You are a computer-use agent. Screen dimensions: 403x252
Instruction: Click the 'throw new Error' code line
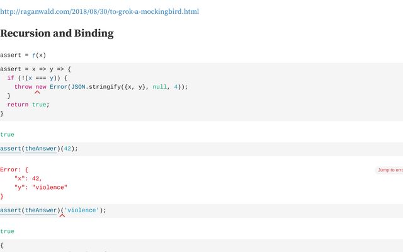point(101,87)
